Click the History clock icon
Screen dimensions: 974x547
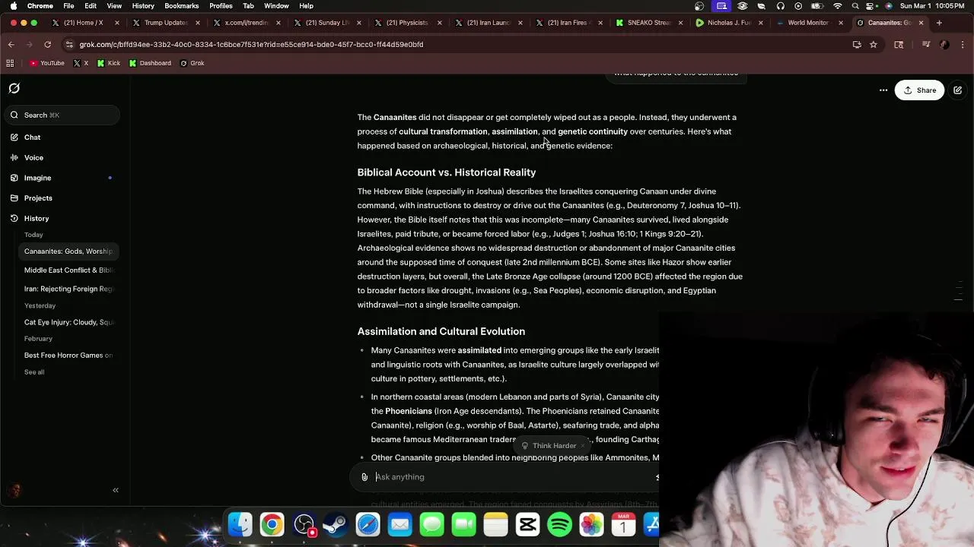coord(14,218)
